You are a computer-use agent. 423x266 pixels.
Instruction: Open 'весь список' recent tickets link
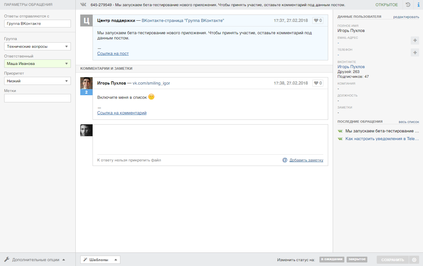(x=409, y=122)
